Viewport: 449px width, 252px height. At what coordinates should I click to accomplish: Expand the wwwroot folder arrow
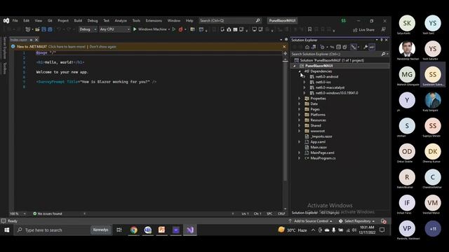coord(300,131)
